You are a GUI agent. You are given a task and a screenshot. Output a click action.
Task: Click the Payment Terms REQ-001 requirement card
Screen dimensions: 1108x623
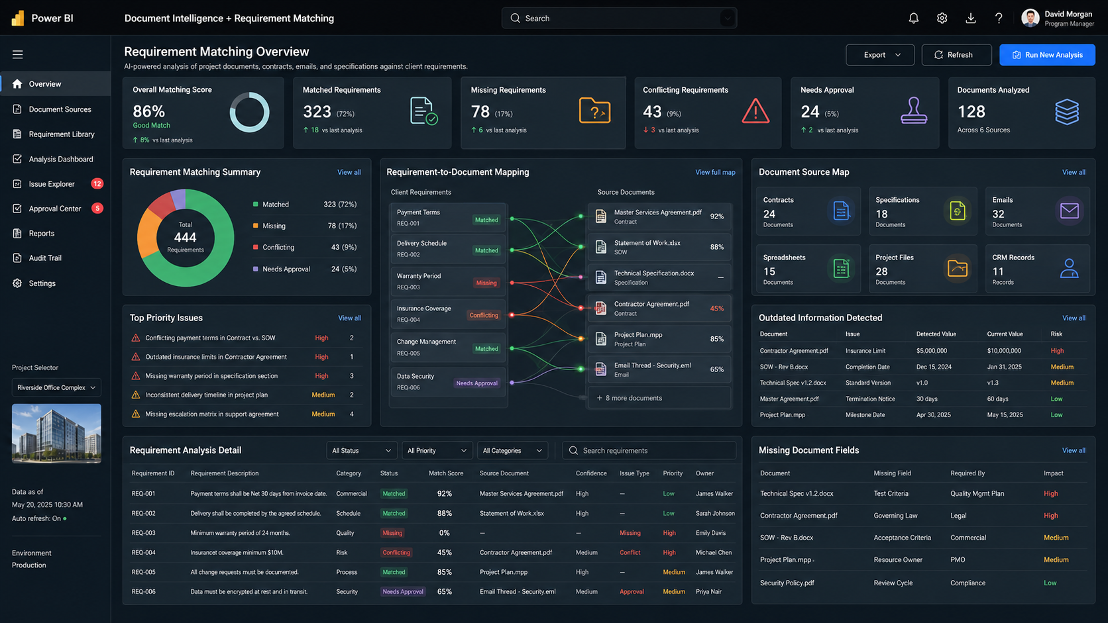point(449,218)
